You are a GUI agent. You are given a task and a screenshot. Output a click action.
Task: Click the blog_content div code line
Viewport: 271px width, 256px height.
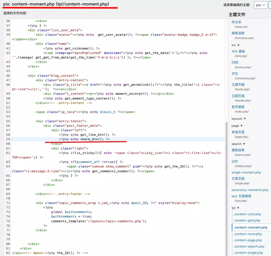[53, 75]
